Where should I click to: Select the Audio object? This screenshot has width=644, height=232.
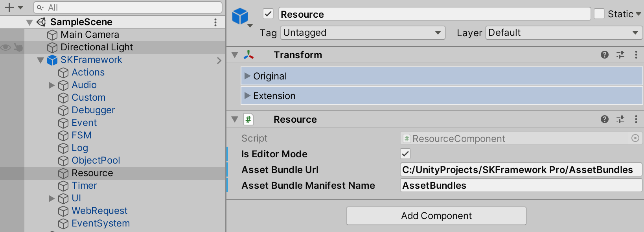tap(84, 85)
